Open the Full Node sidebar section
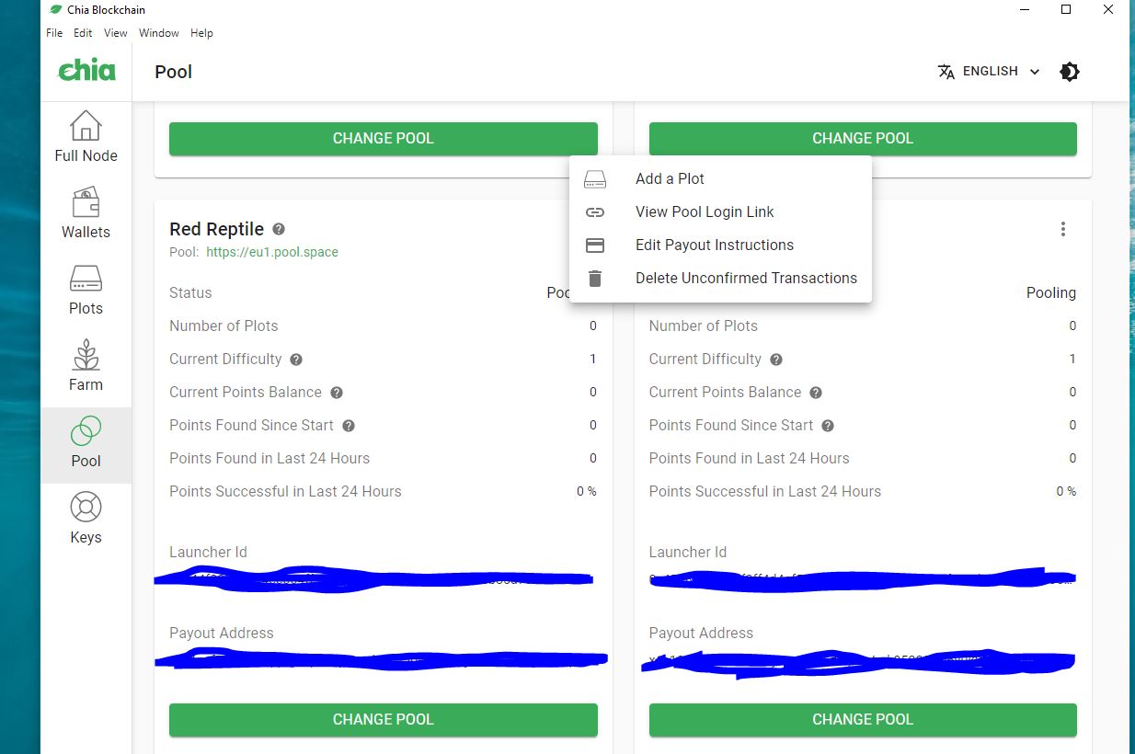Image resolution: width=1135 pixels, height=754 pixels. coord(86,138)
